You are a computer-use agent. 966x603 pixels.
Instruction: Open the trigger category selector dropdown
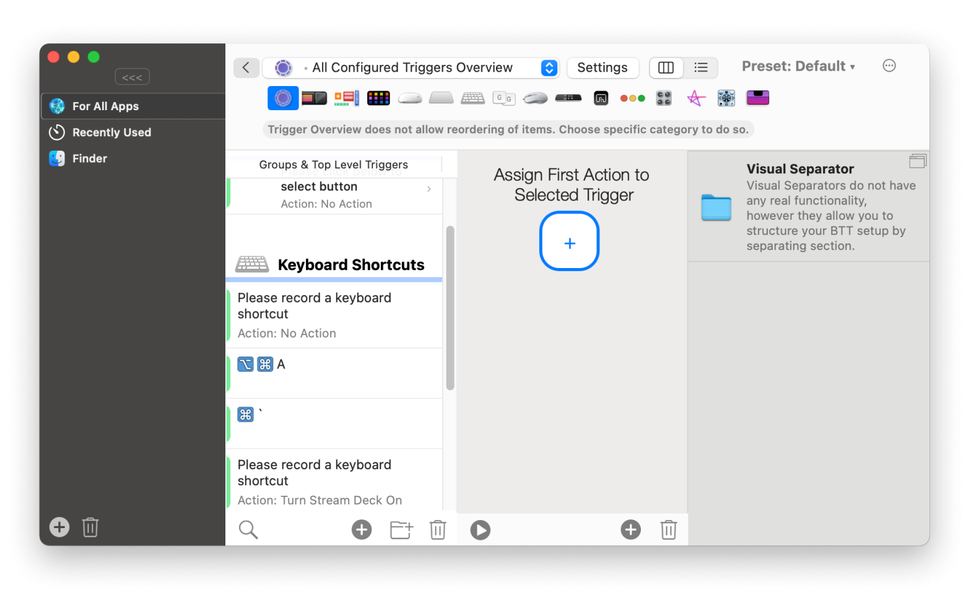(549, 67)
